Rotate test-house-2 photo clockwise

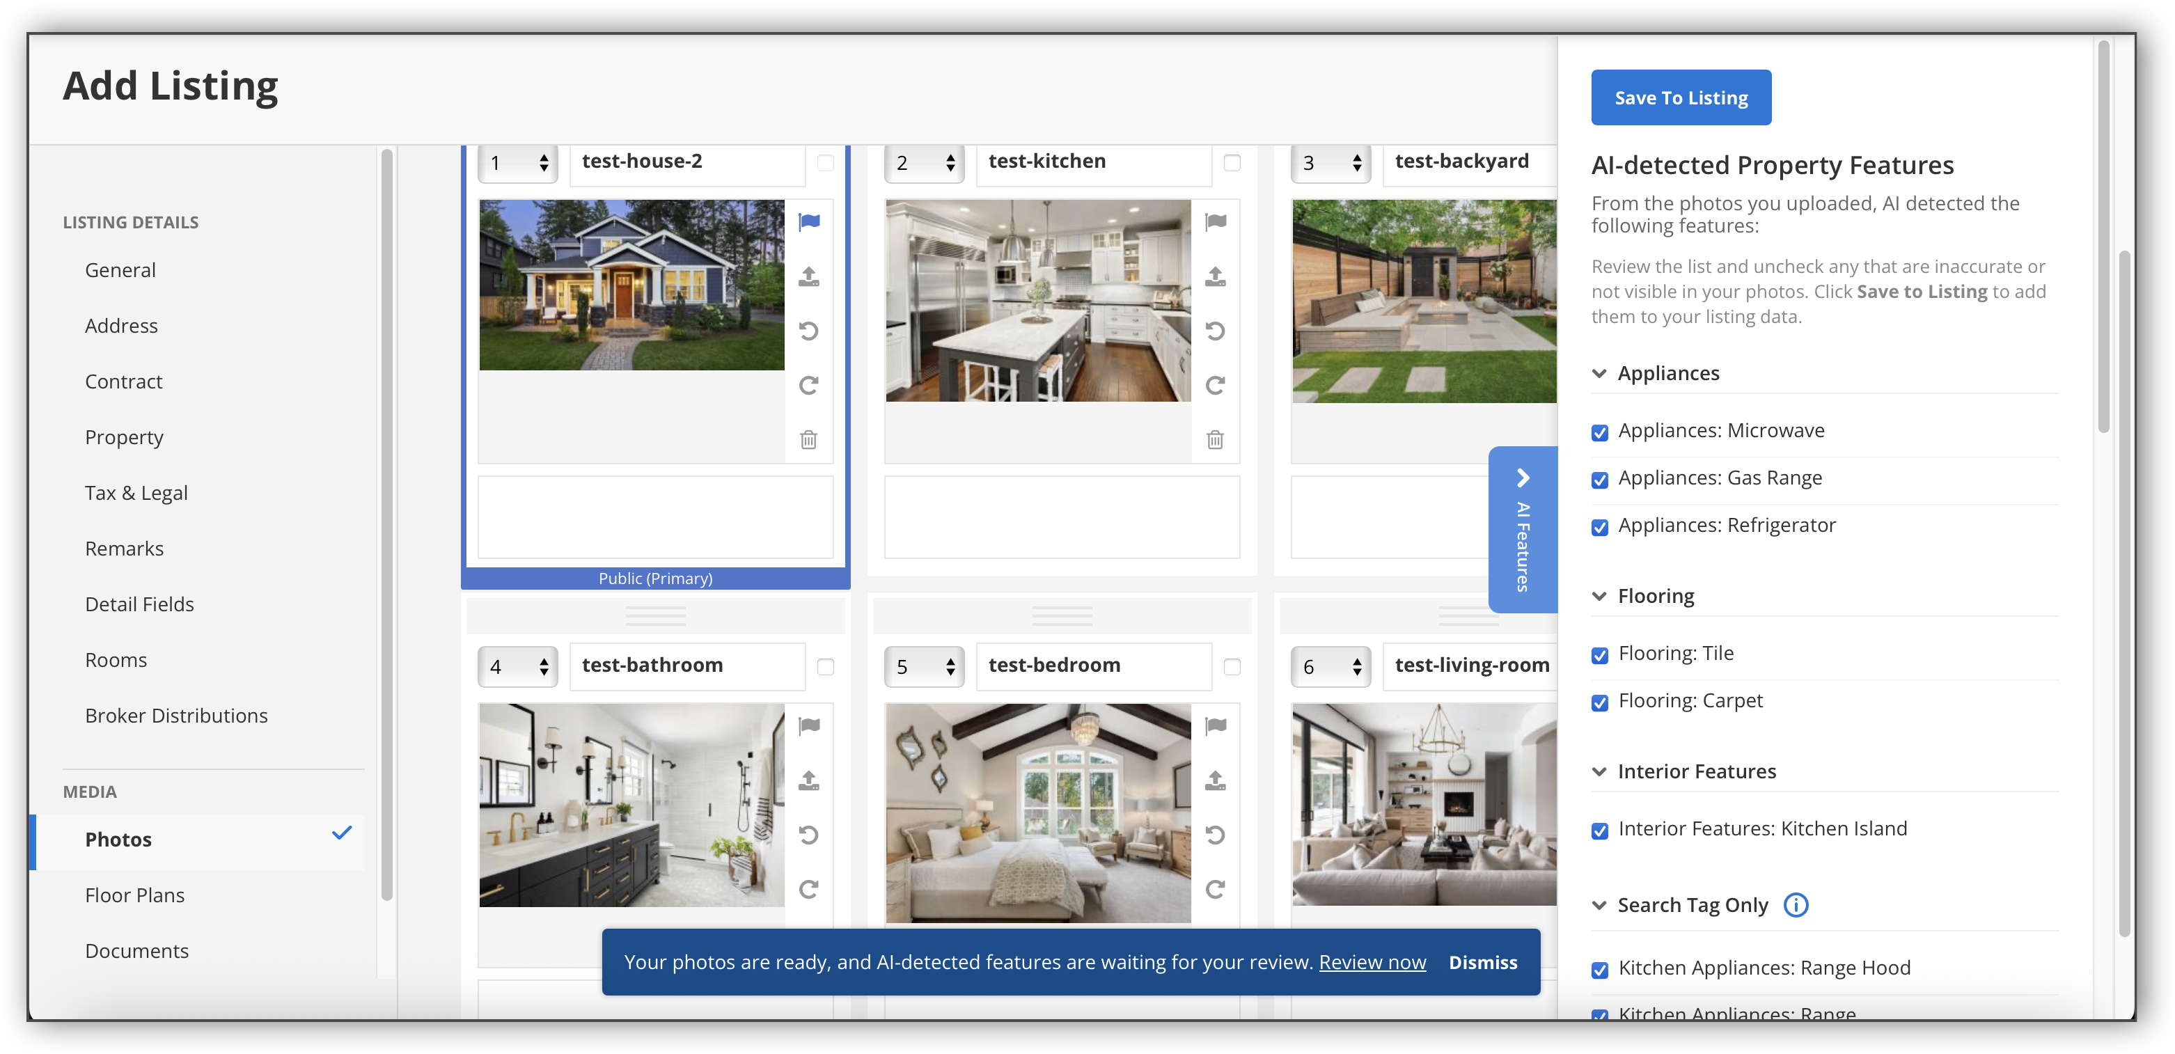click(808, 385)
